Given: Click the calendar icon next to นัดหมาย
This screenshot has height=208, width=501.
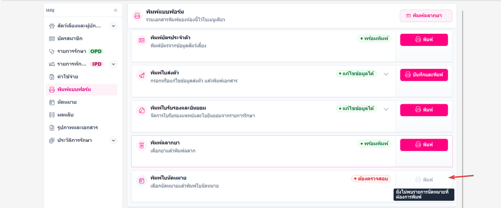Looking at the screenshot, I should point(52,103).
